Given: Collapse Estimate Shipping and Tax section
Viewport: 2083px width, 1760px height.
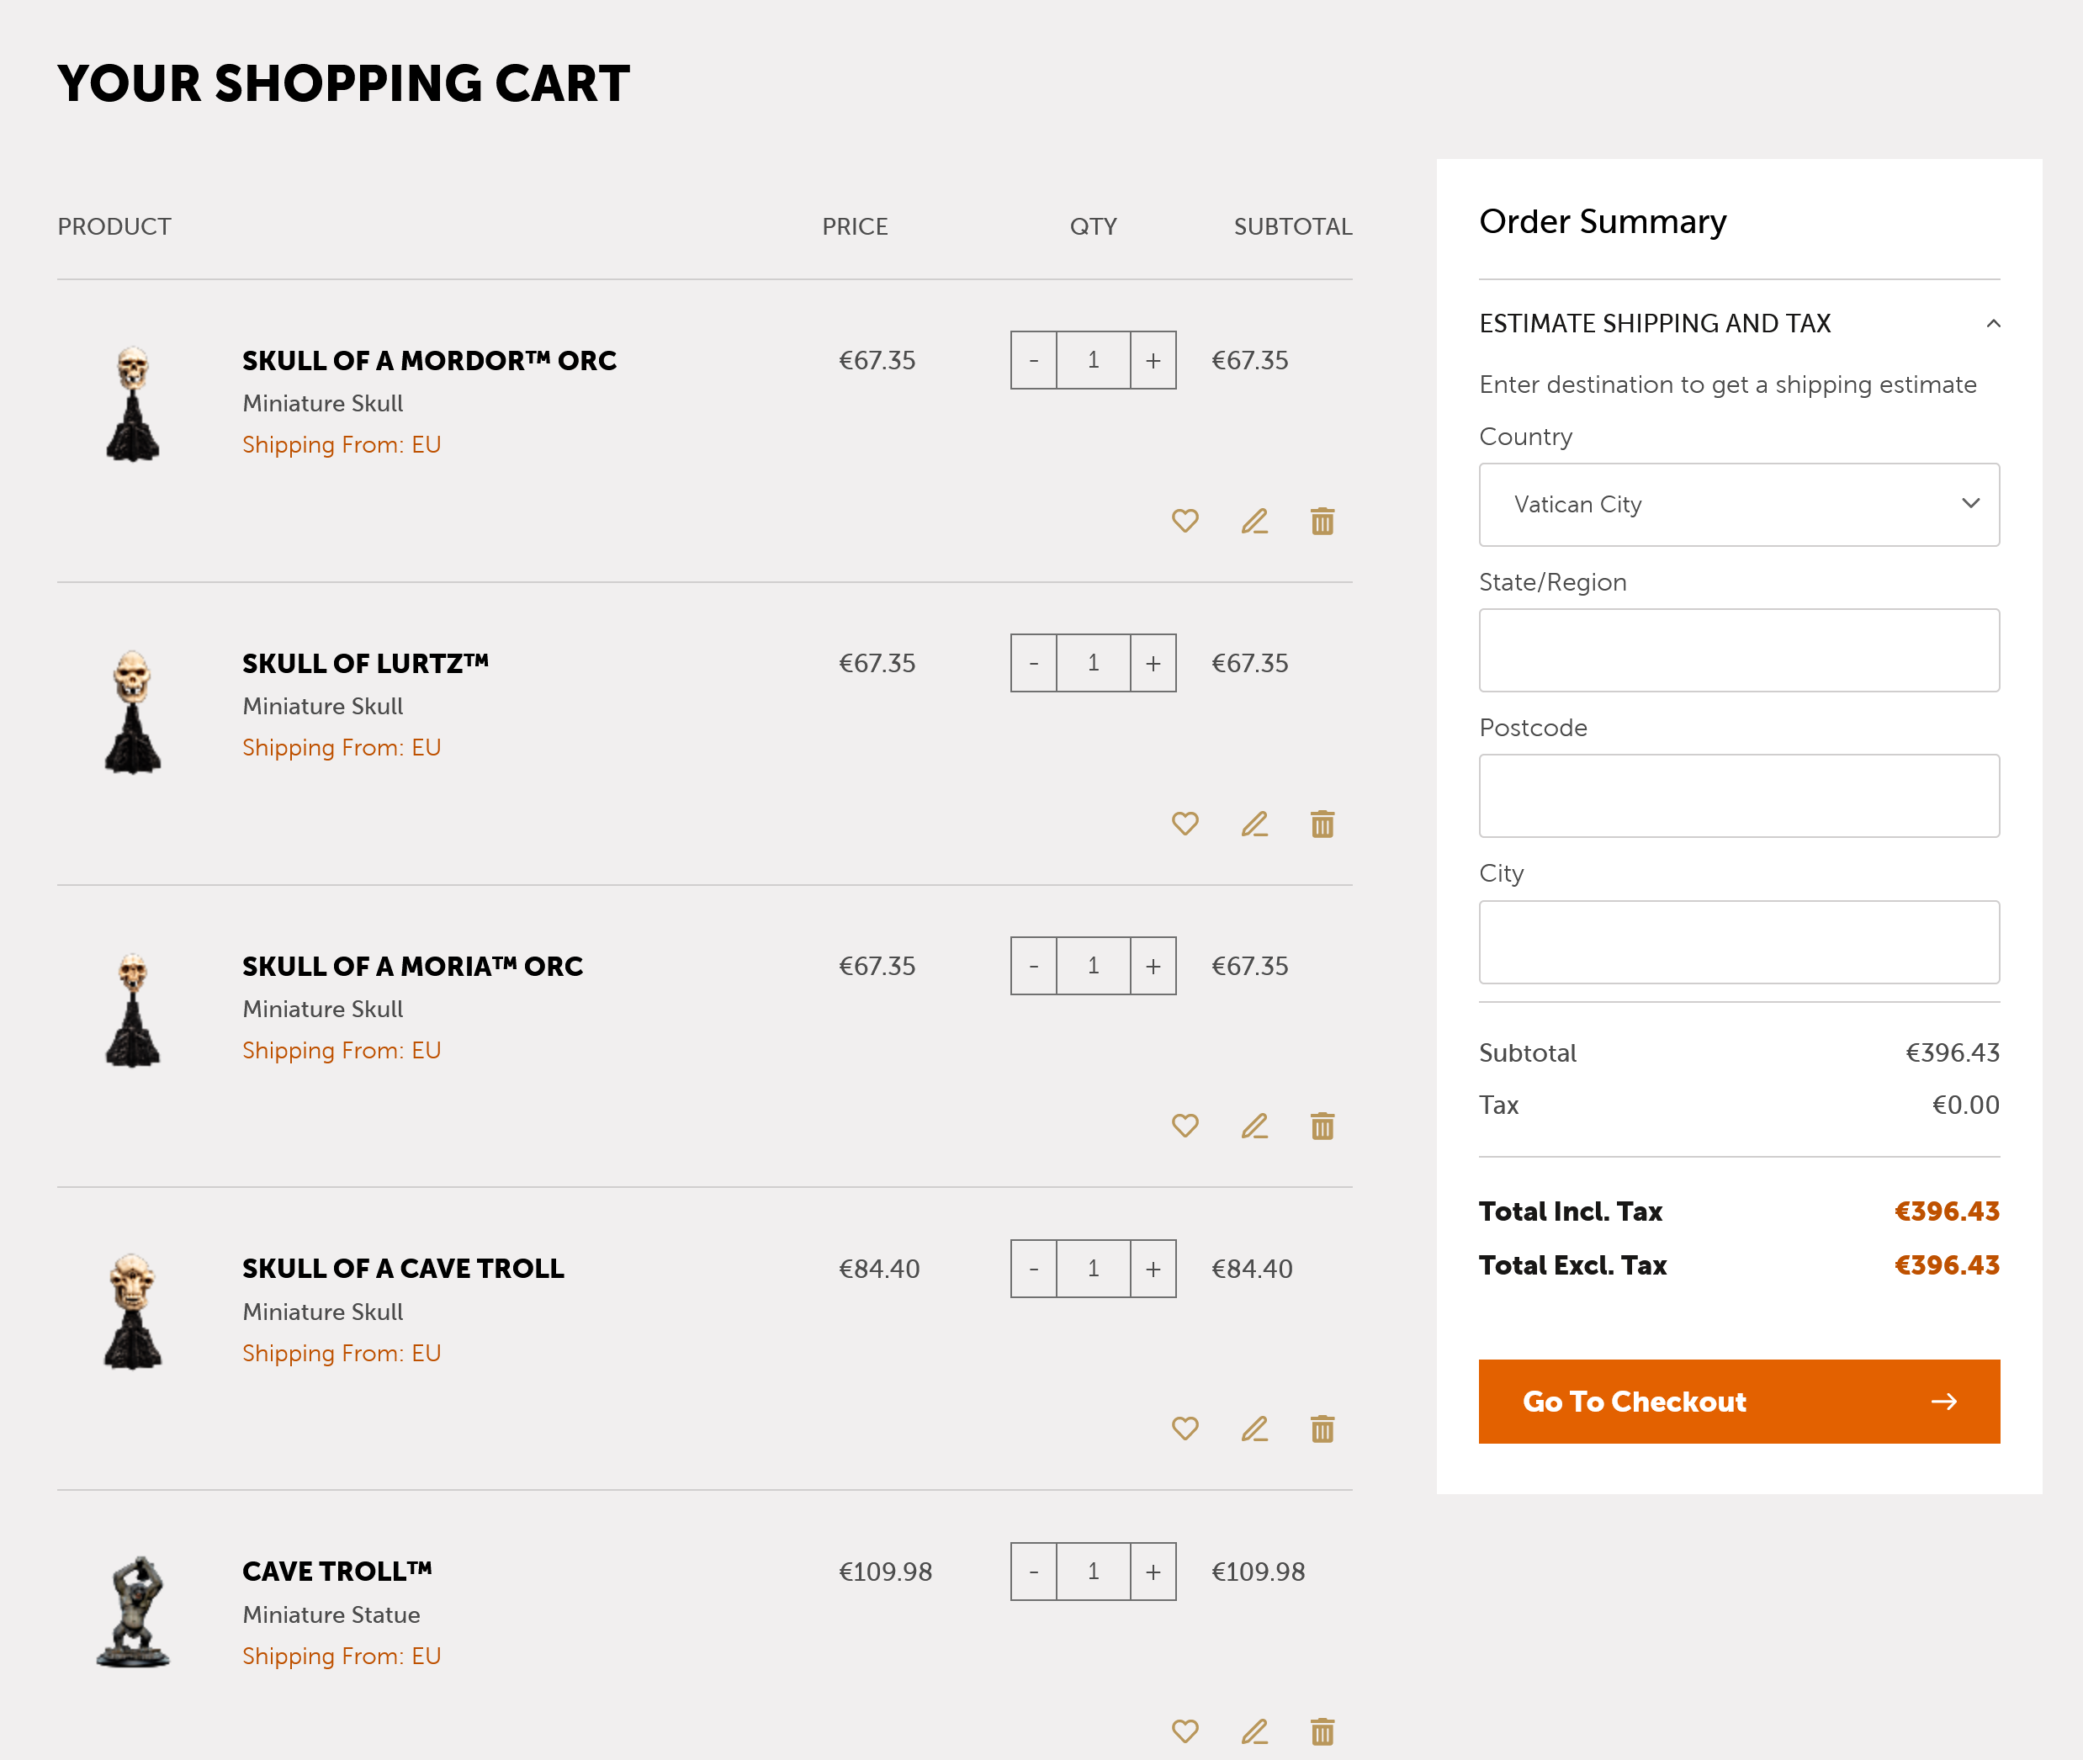Looking at the screenshot, I should pos(1992,323).
